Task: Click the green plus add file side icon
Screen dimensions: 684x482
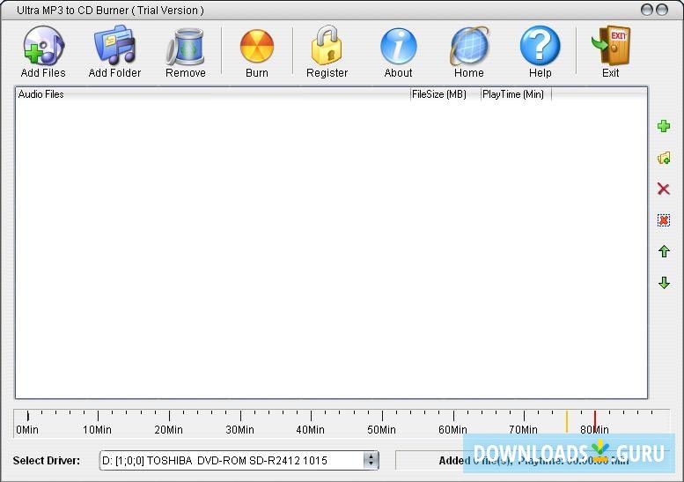Action: (664, 126)
